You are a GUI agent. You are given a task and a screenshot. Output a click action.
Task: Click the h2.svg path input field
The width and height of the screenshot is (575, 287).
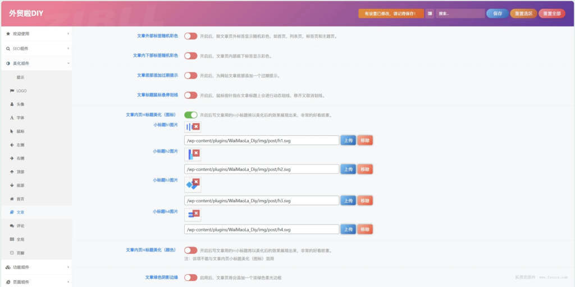(x=262, y=169)
